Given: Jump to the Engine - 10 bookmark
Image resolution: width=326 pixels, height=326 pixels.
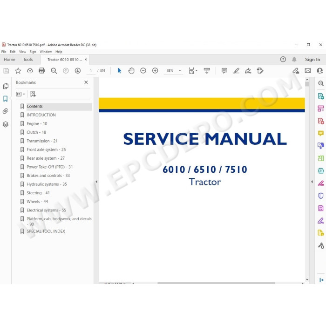Looking at the screenshot, I should tap(37, 124).
